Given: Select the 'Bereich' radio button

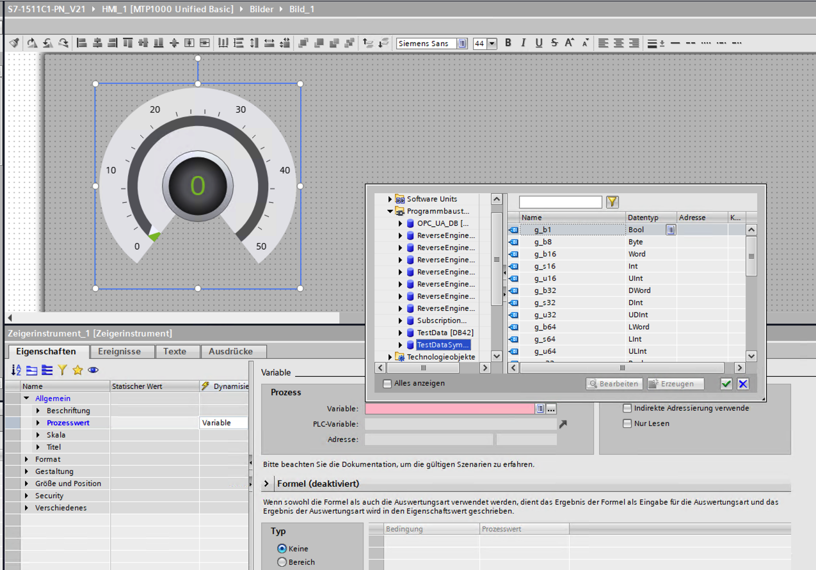Looking at the screenshot, I should point(282,562).
